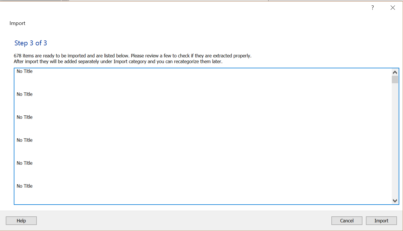Click the question mark help icon
403x231 pixels.
point(373,8)
